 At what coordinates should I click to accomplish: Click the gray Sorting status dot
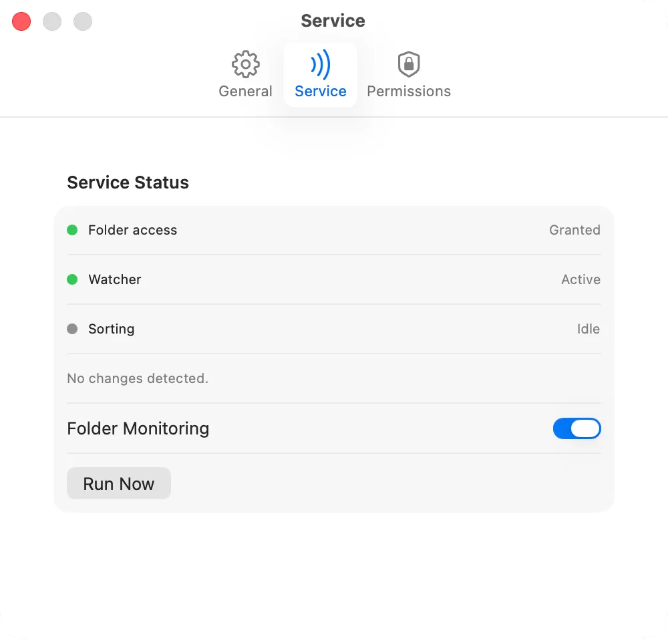[x=72, y=329]
